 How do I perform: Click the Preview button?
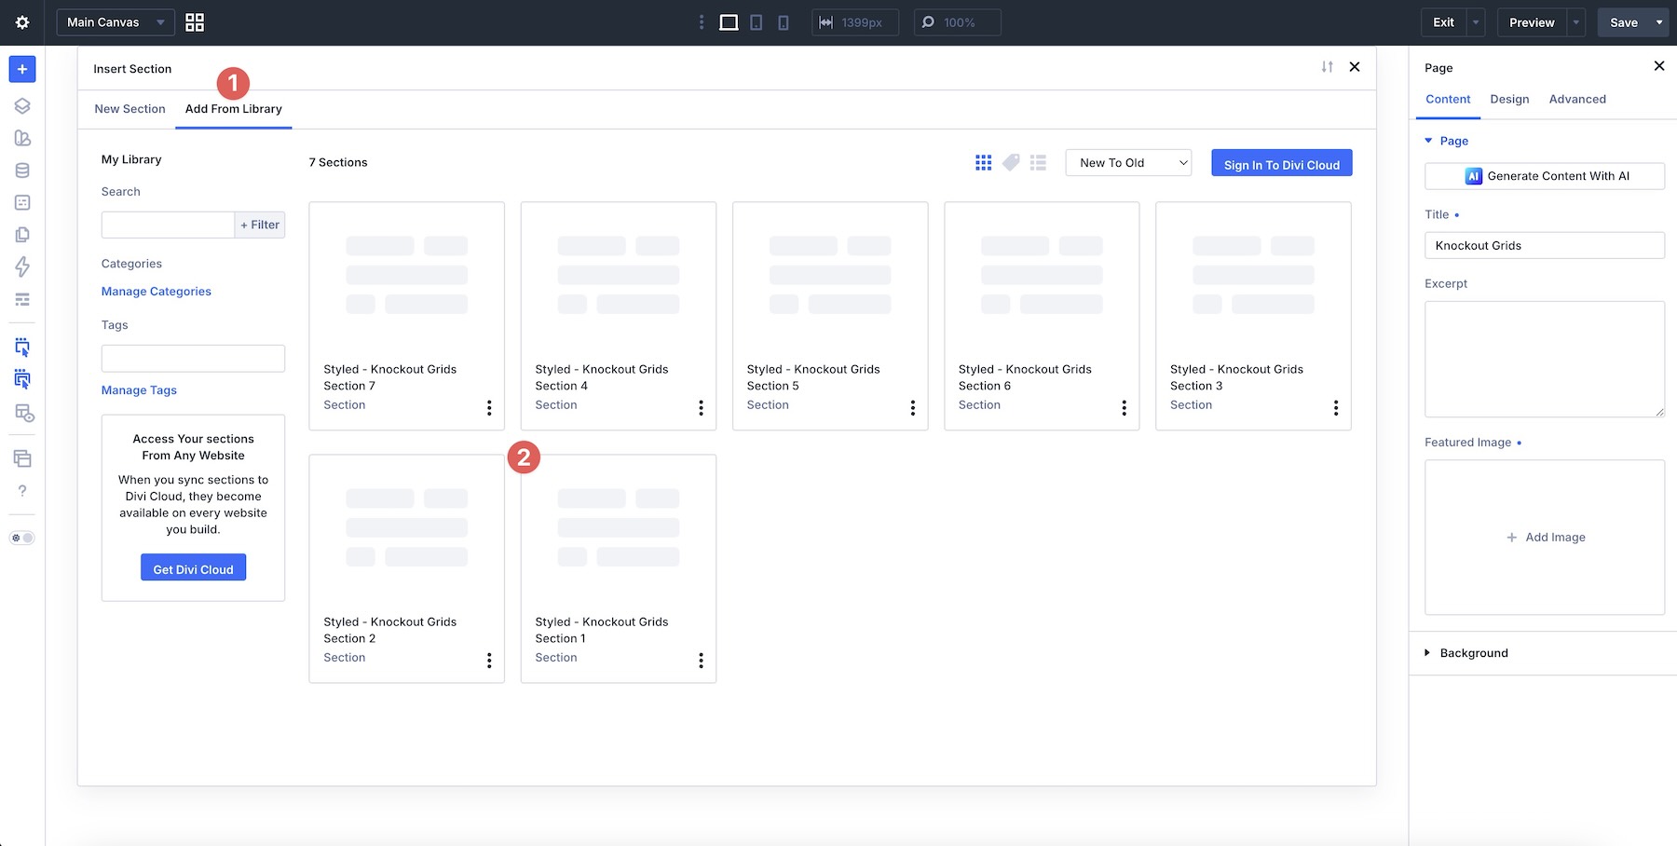coord(1532,22)
